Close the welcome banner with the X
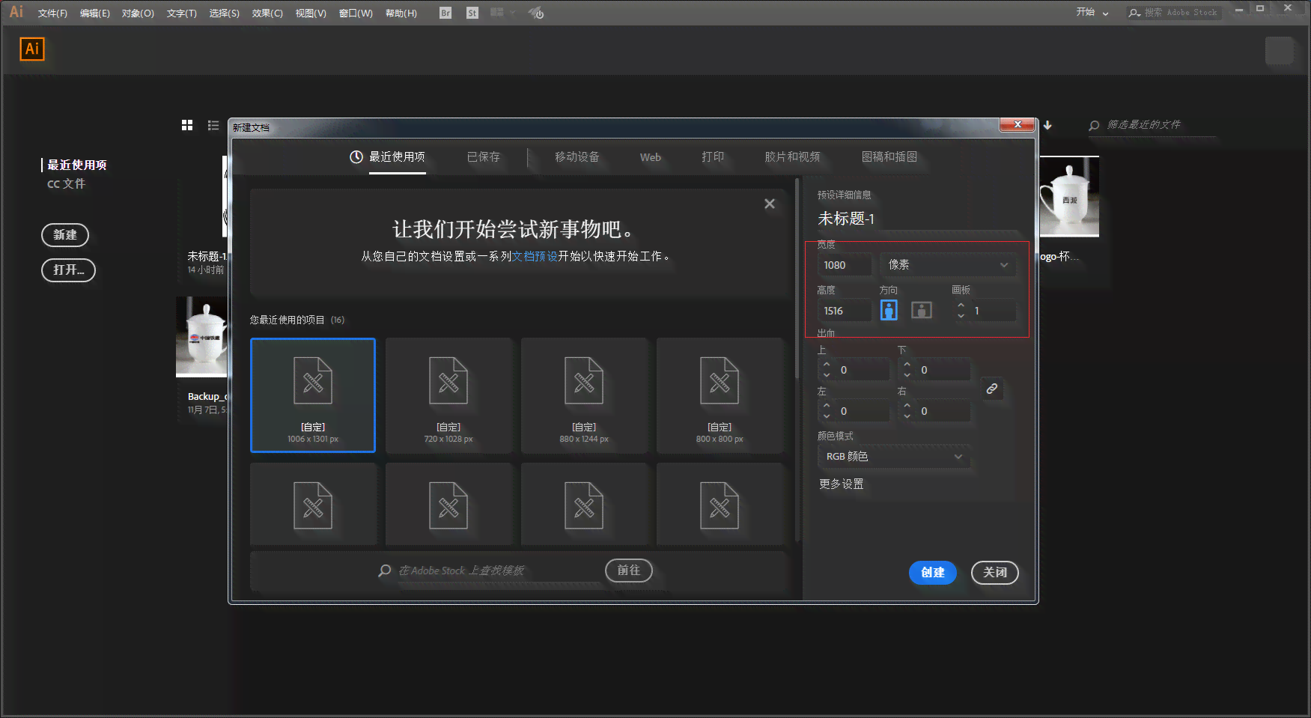 click(770, 204)
